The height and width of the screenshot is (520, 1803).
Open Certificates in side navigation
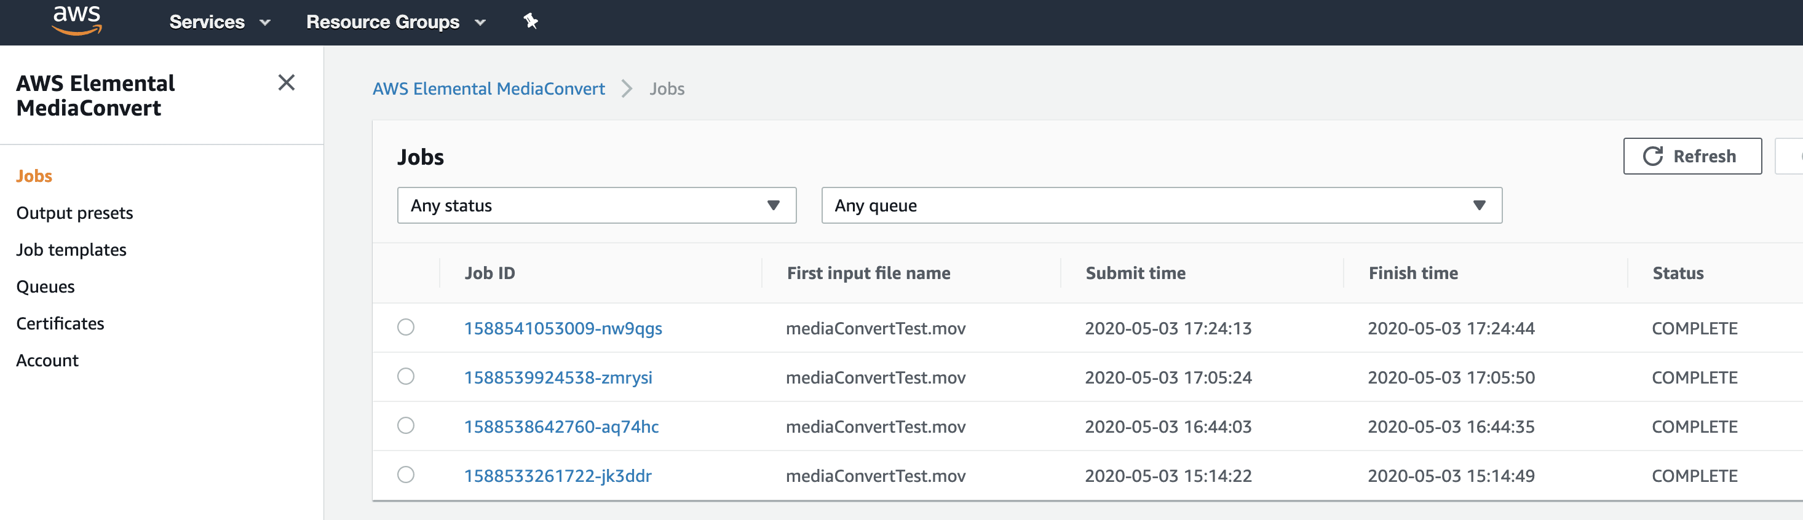tap(60, 323)
